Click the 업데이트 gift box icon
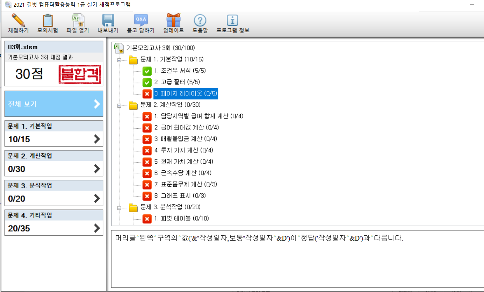 (173, 21)
